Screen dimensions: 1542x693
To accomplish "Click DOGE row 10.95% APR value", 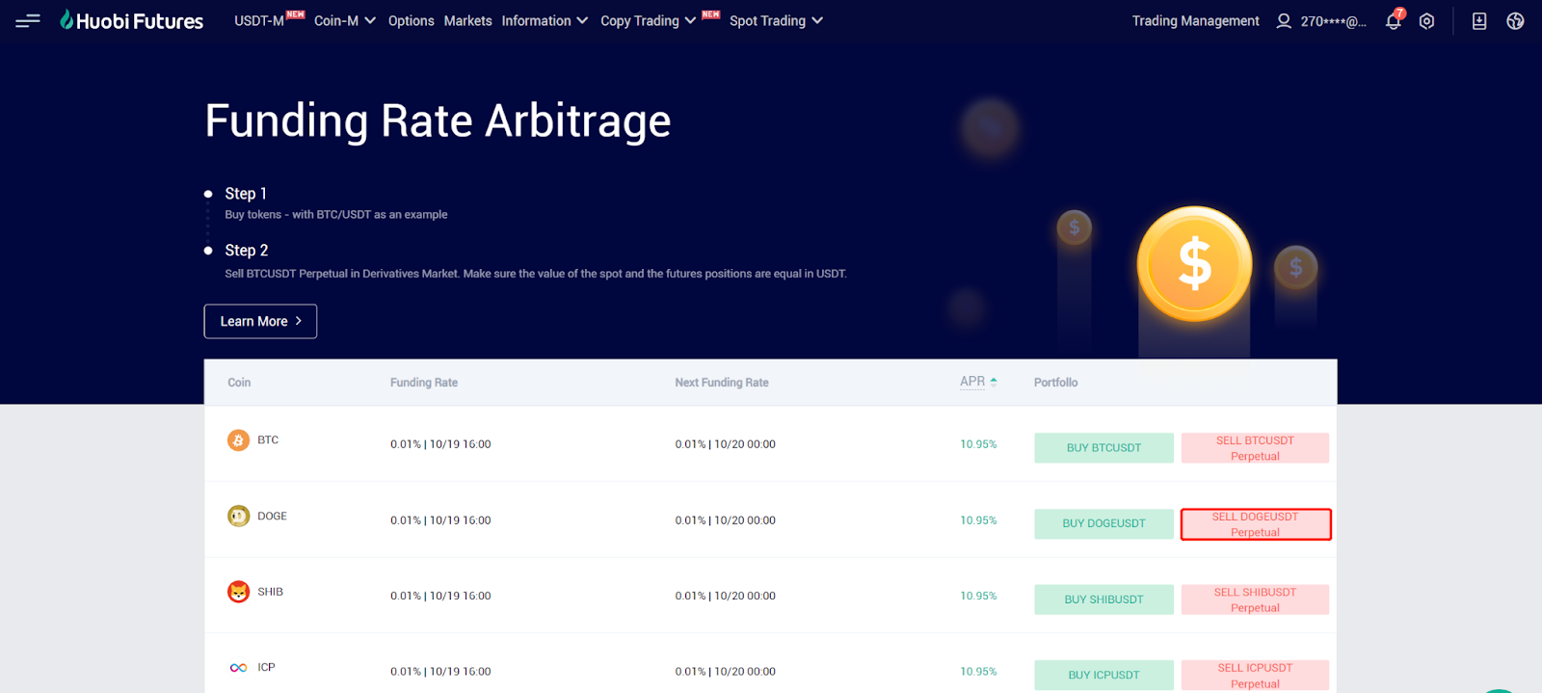I will (x=978, y=520).
